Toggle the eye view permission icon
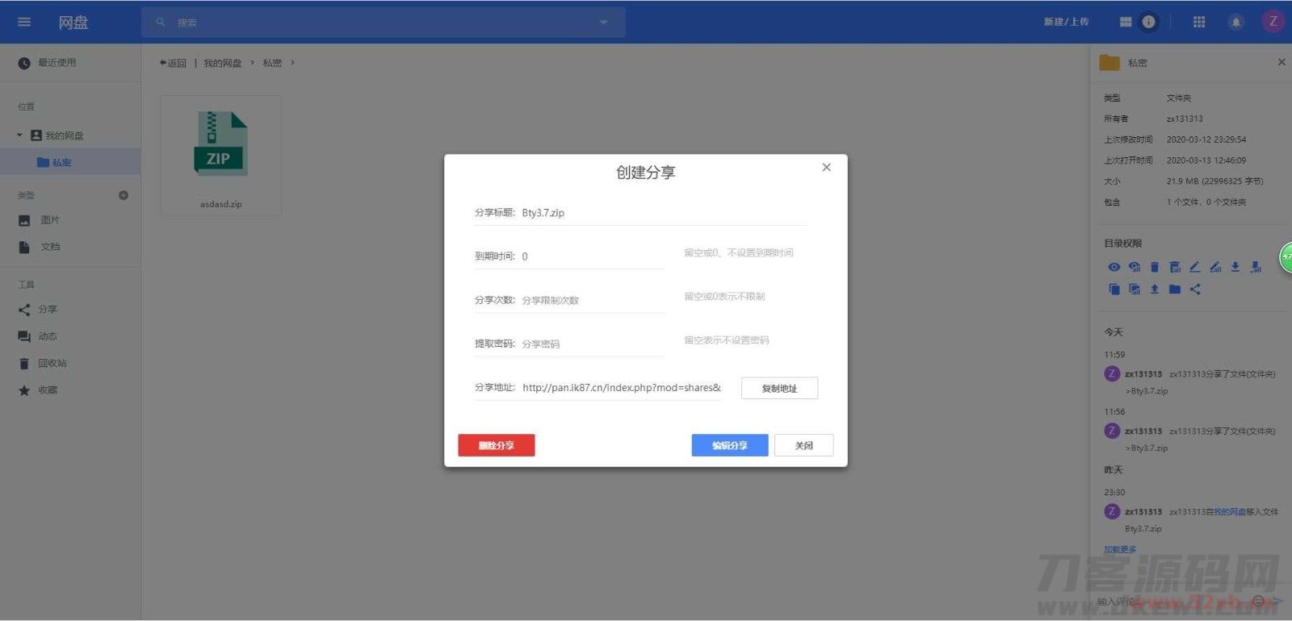 (1114, 267)
